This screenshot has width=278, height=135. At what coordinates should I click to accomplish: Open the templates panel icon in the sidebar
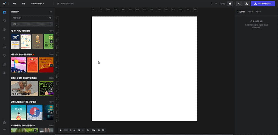coord(4,12)
